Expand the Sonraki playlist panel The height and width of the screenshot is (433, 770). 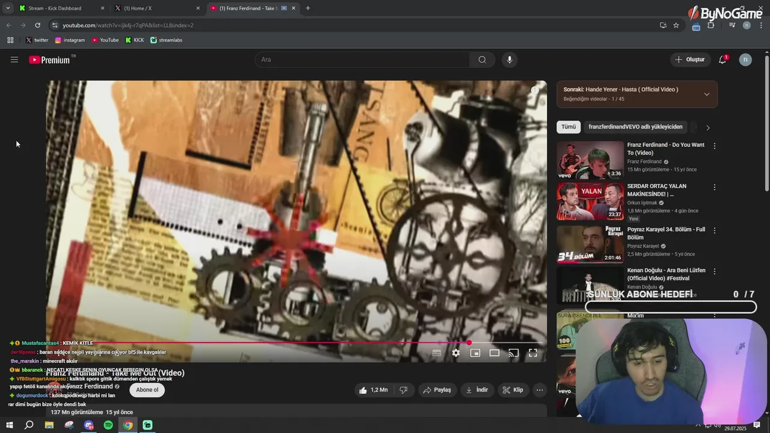click(x=707, y=94)
